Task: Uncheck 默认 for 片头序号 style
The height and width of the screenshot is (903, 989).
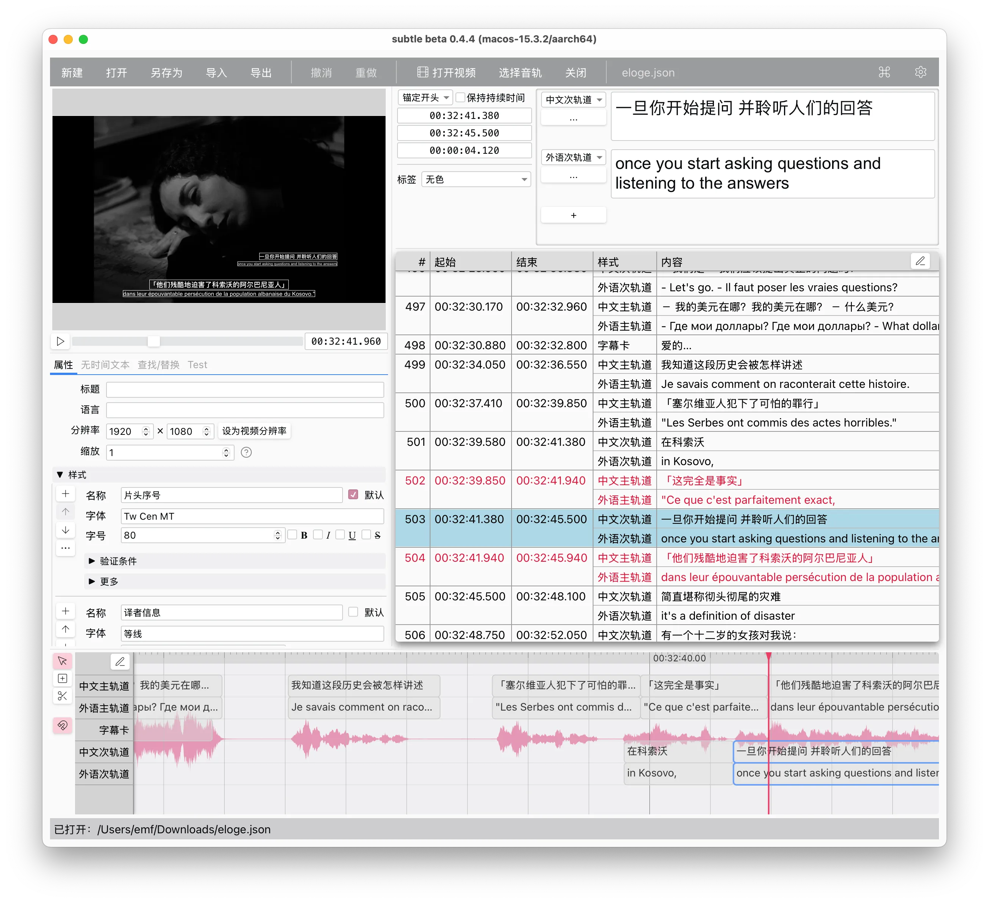Action: (x=353, y=494)
